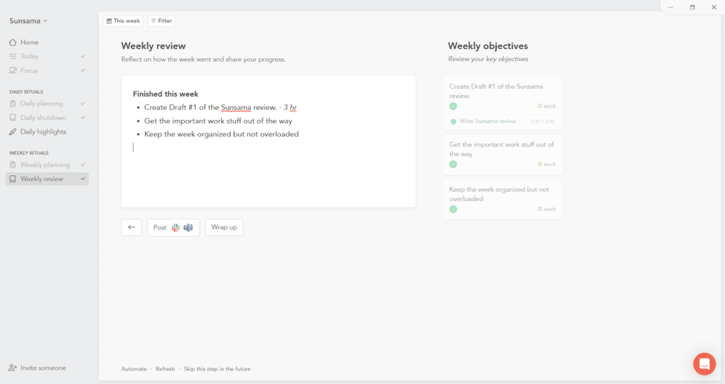The width and height of the screenshot is (725, 384).
Task: Open the This week date selector
Action: (x=123, y=21)
